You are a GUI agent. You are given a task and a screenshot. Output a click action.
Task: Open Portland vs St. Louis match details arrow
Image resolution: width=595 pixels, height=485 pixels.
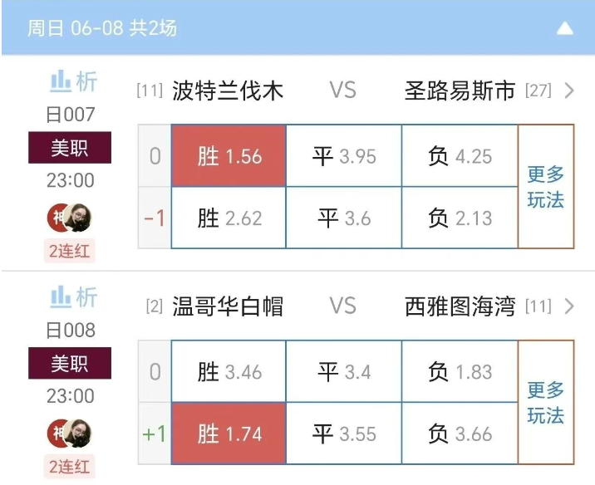click(x=569, y=91)
